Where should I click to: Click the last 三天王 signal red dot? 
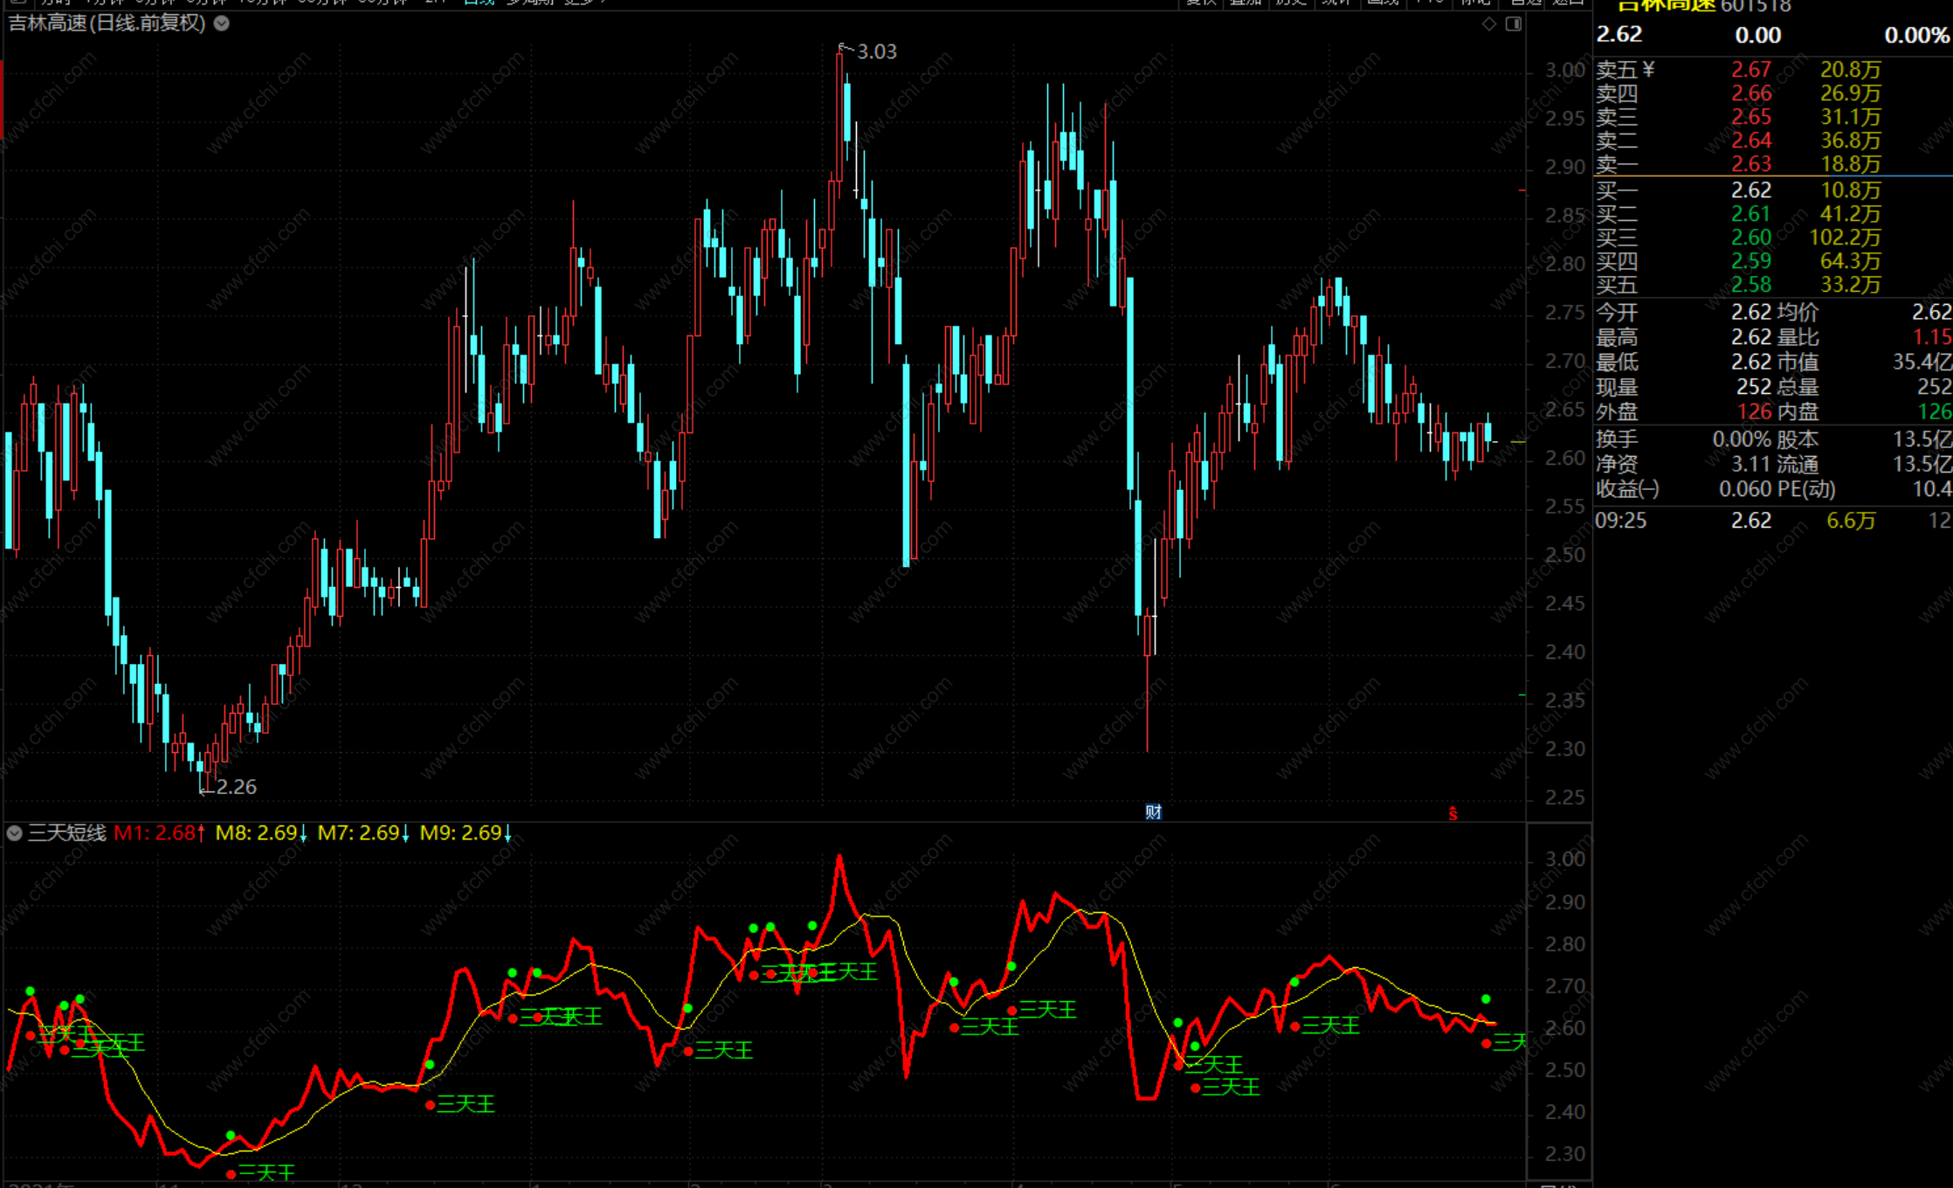1487,1043
